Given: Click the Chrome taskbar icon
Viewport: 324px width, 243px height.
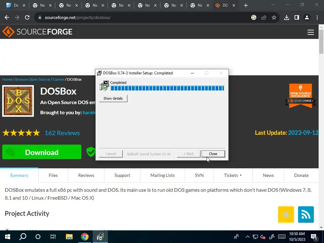Looking at the screenshot, I should tap(85, 237).
